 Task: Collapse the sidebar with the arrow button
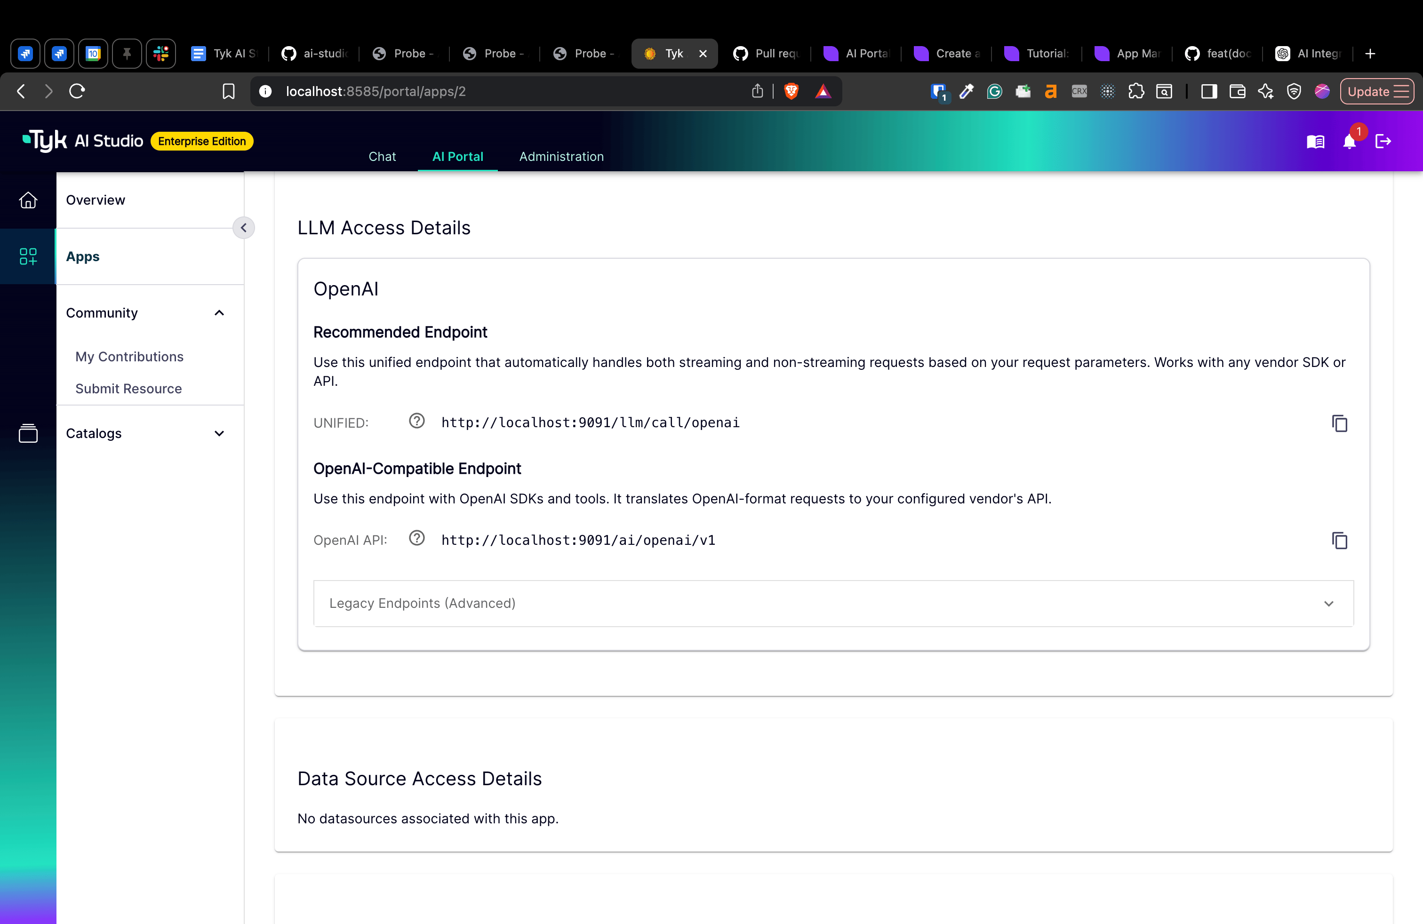(243, 228)
